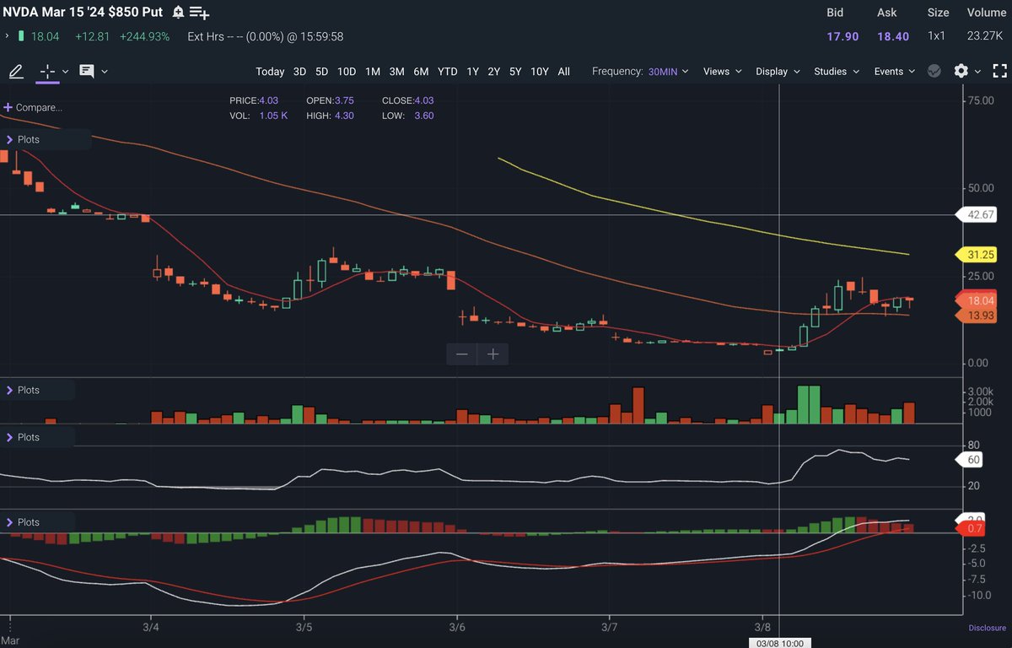Click the Bid price 17.90
This screenshot has height=648, width=1012.
(842, 36)
